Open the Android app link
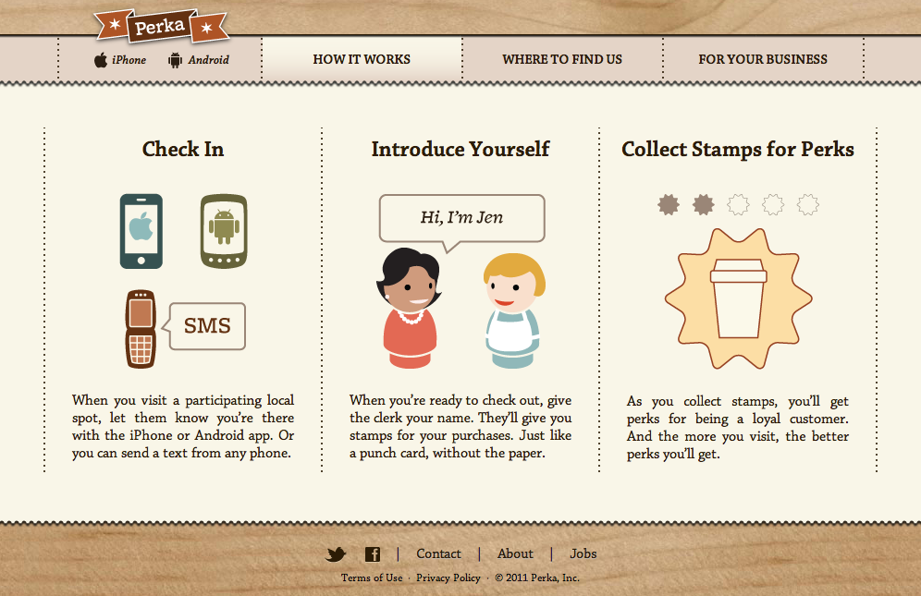 pyautogui.click(x=199, y=60)
